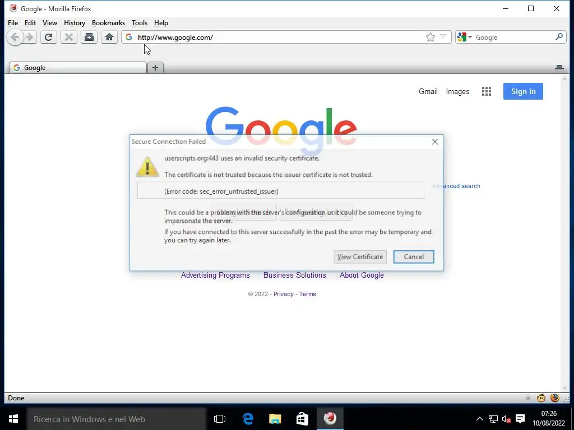
Task: Click the yellow warning triangle icon in the dialog
Action: (147, 167)
